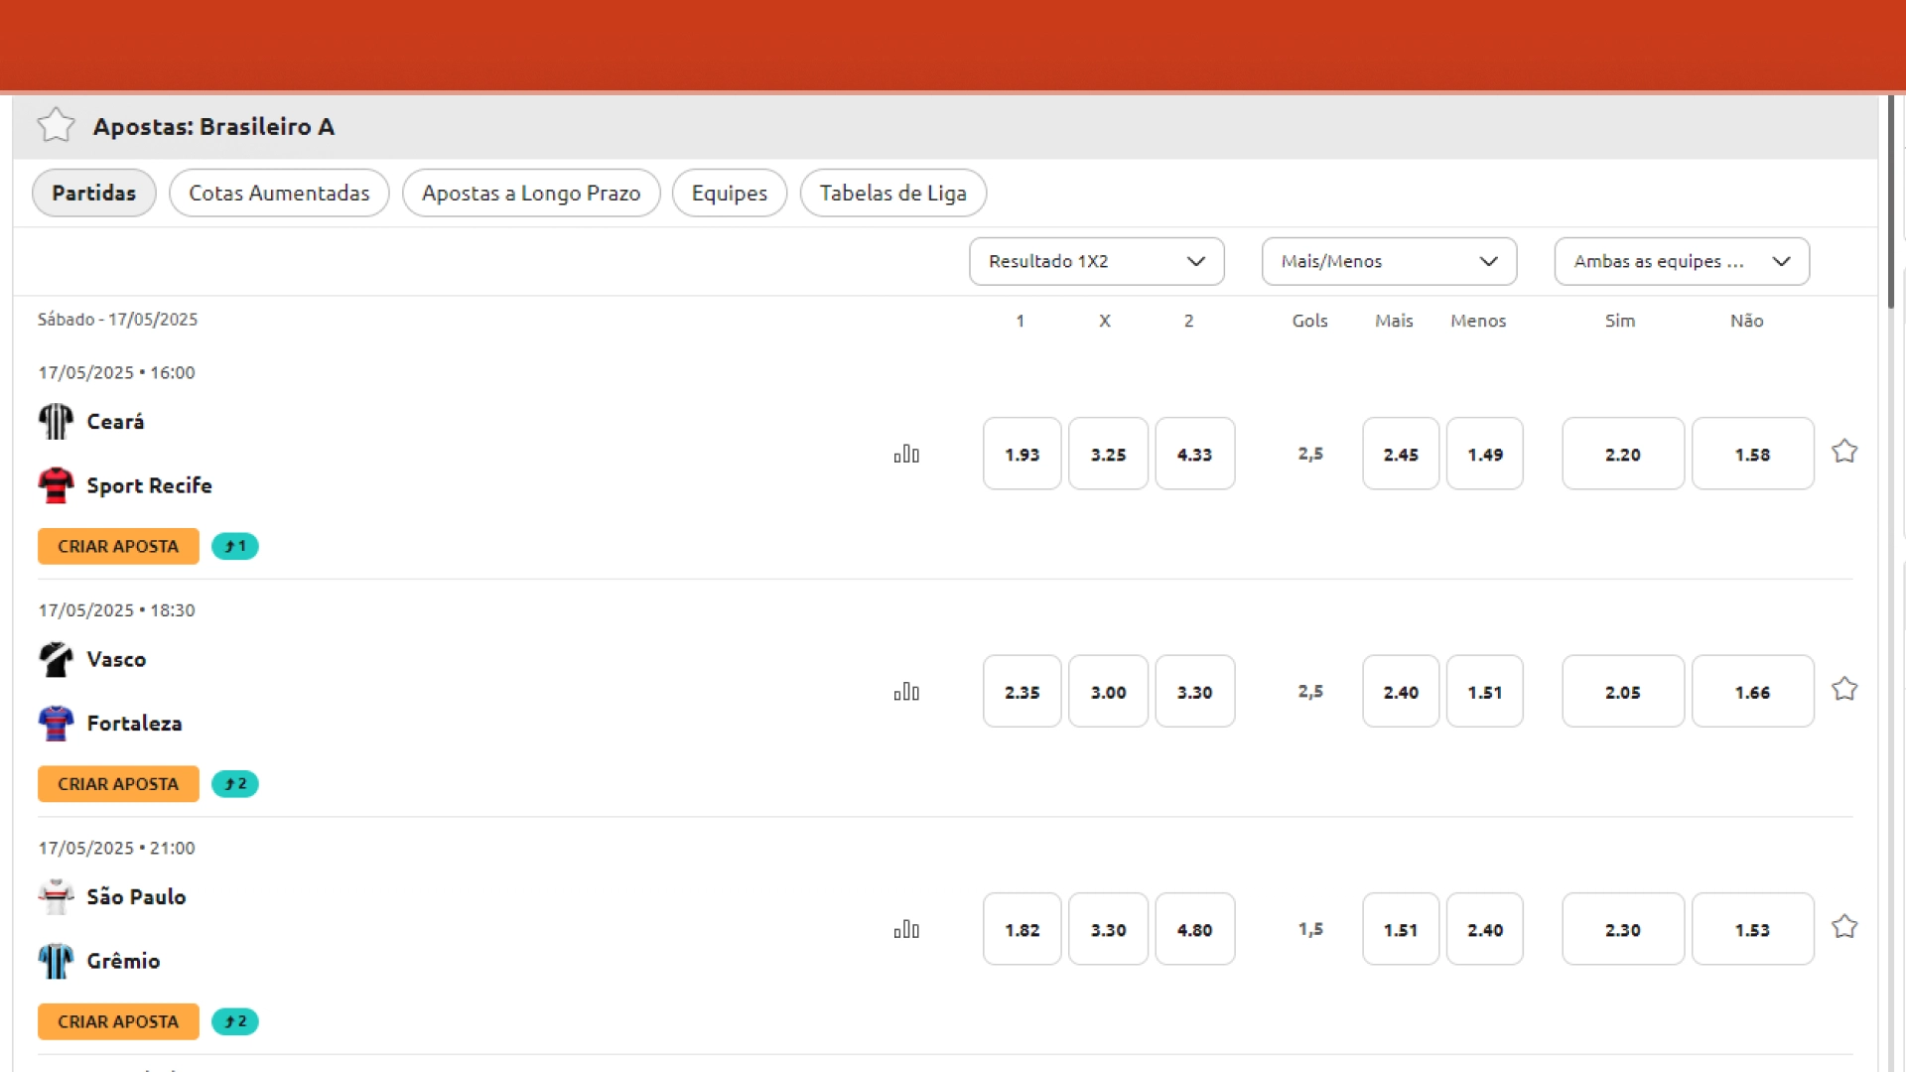Viewport: 1906px width, 1072px height.
Task: Click the boosted odds badge for Vasco match
Action: coord(235,784)
